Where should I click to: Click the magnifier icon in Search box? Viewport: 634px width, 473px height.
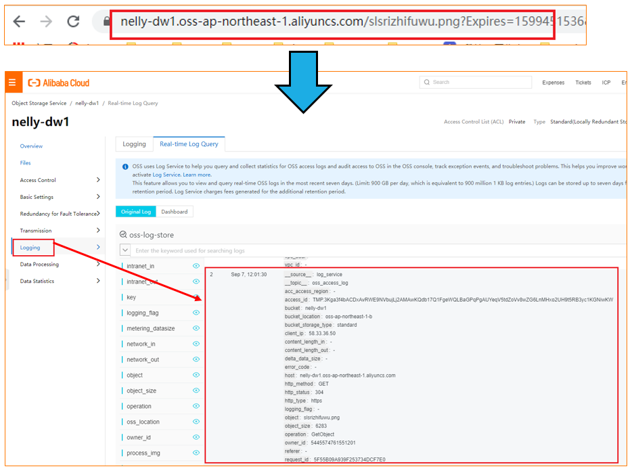click(426, 82)
